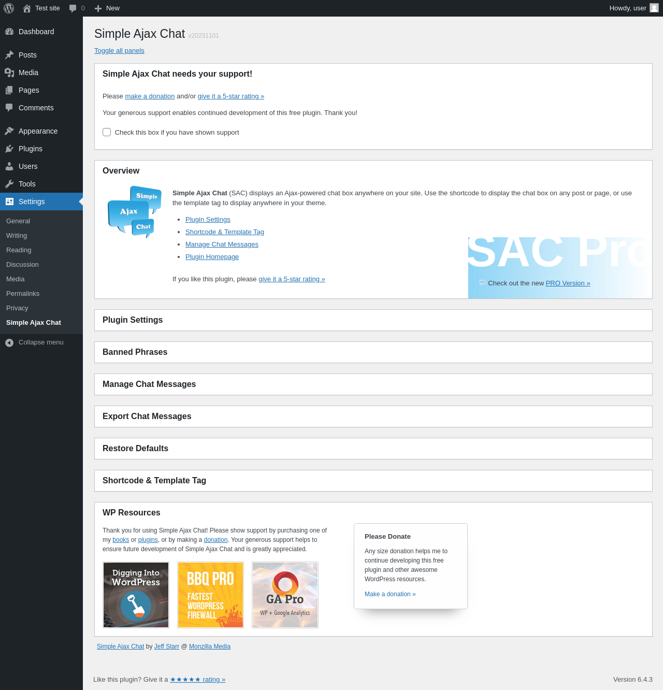Screen dimensions: 663x690
Task: Open Reading settings submenu item
Action: tap(41, 250)
